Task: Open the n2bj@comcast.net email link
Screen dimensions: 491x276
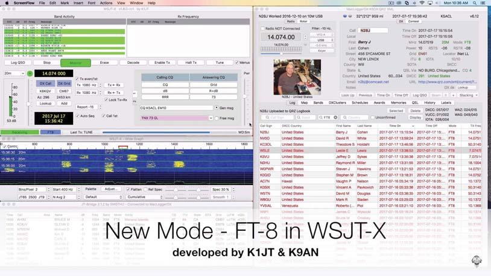Action: tap(373, 82)
